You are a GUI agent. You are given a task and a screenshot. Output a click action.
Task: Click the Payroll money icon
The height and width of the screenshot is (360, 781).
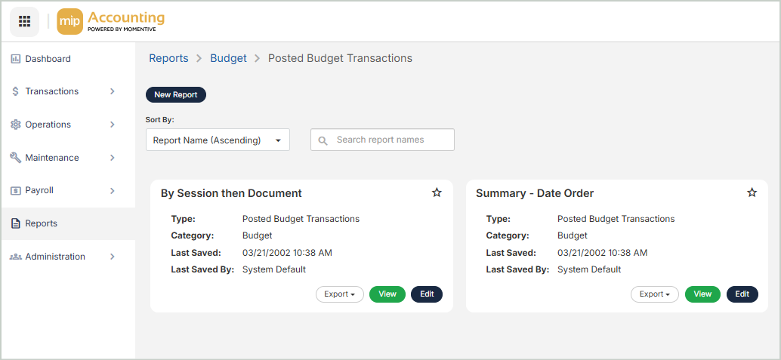coord(15,191)
